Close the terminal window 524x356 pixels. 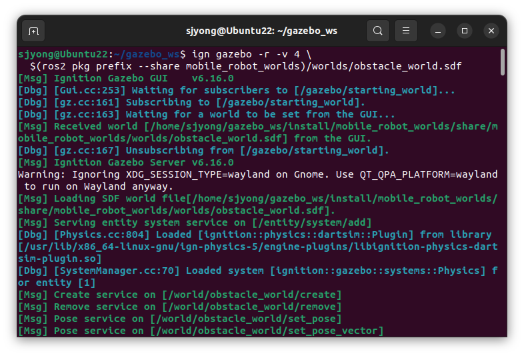pyautogui.click(x=491, y=31)
